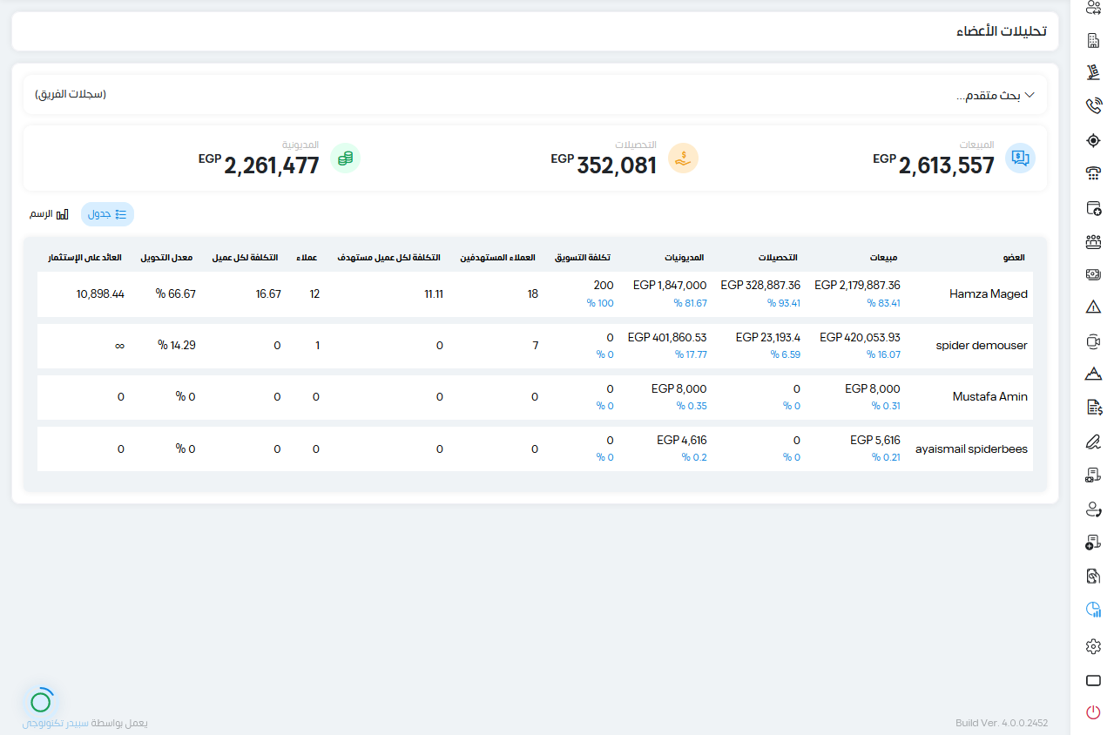The height and width of the screenshot is (735, 1114).
Task: Expand the بحث متقدم advanced search panel
Action: click(x=996, y=95)
